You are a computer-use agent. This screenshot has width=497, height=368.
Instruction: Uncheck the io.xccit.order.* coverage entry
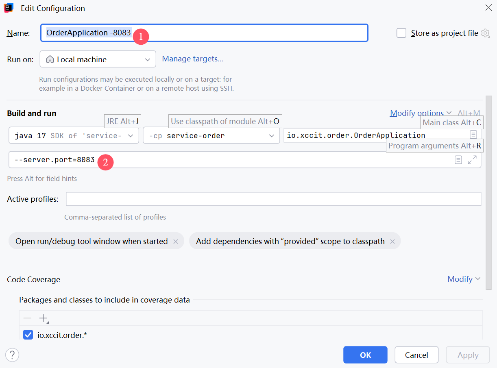click(x=28, y=335)
